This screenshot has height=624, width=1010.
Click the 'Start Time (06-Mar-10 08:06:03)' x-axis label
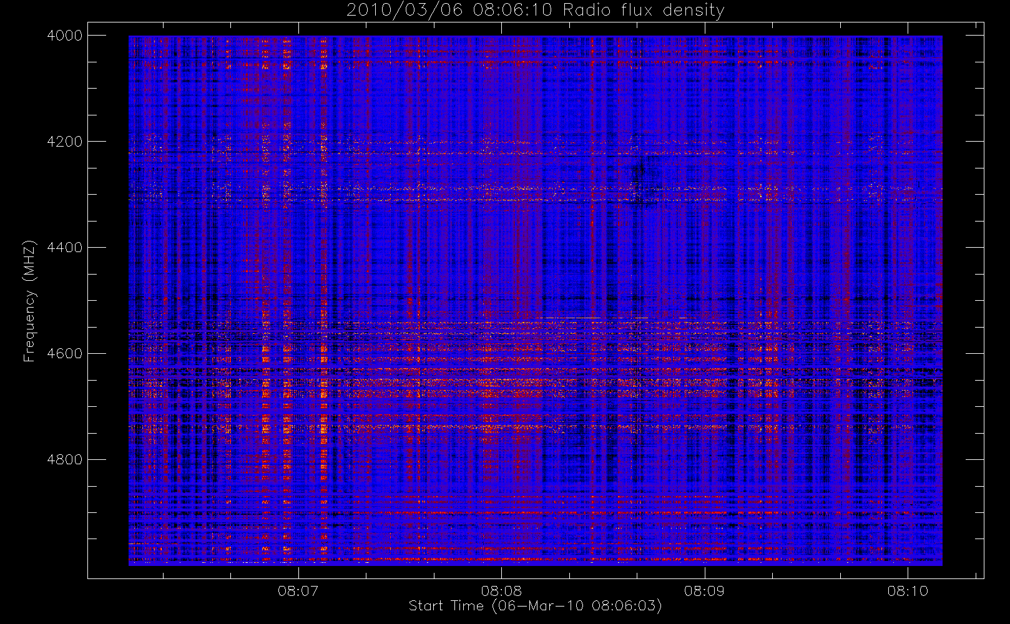point(536,606)
